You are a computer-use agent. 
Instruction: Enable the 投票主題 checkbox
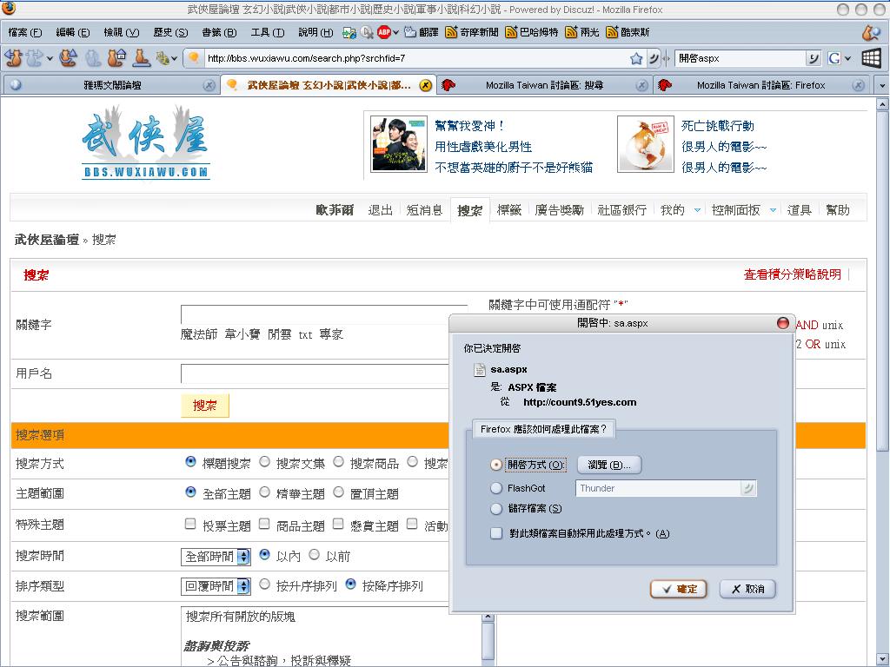190,525
